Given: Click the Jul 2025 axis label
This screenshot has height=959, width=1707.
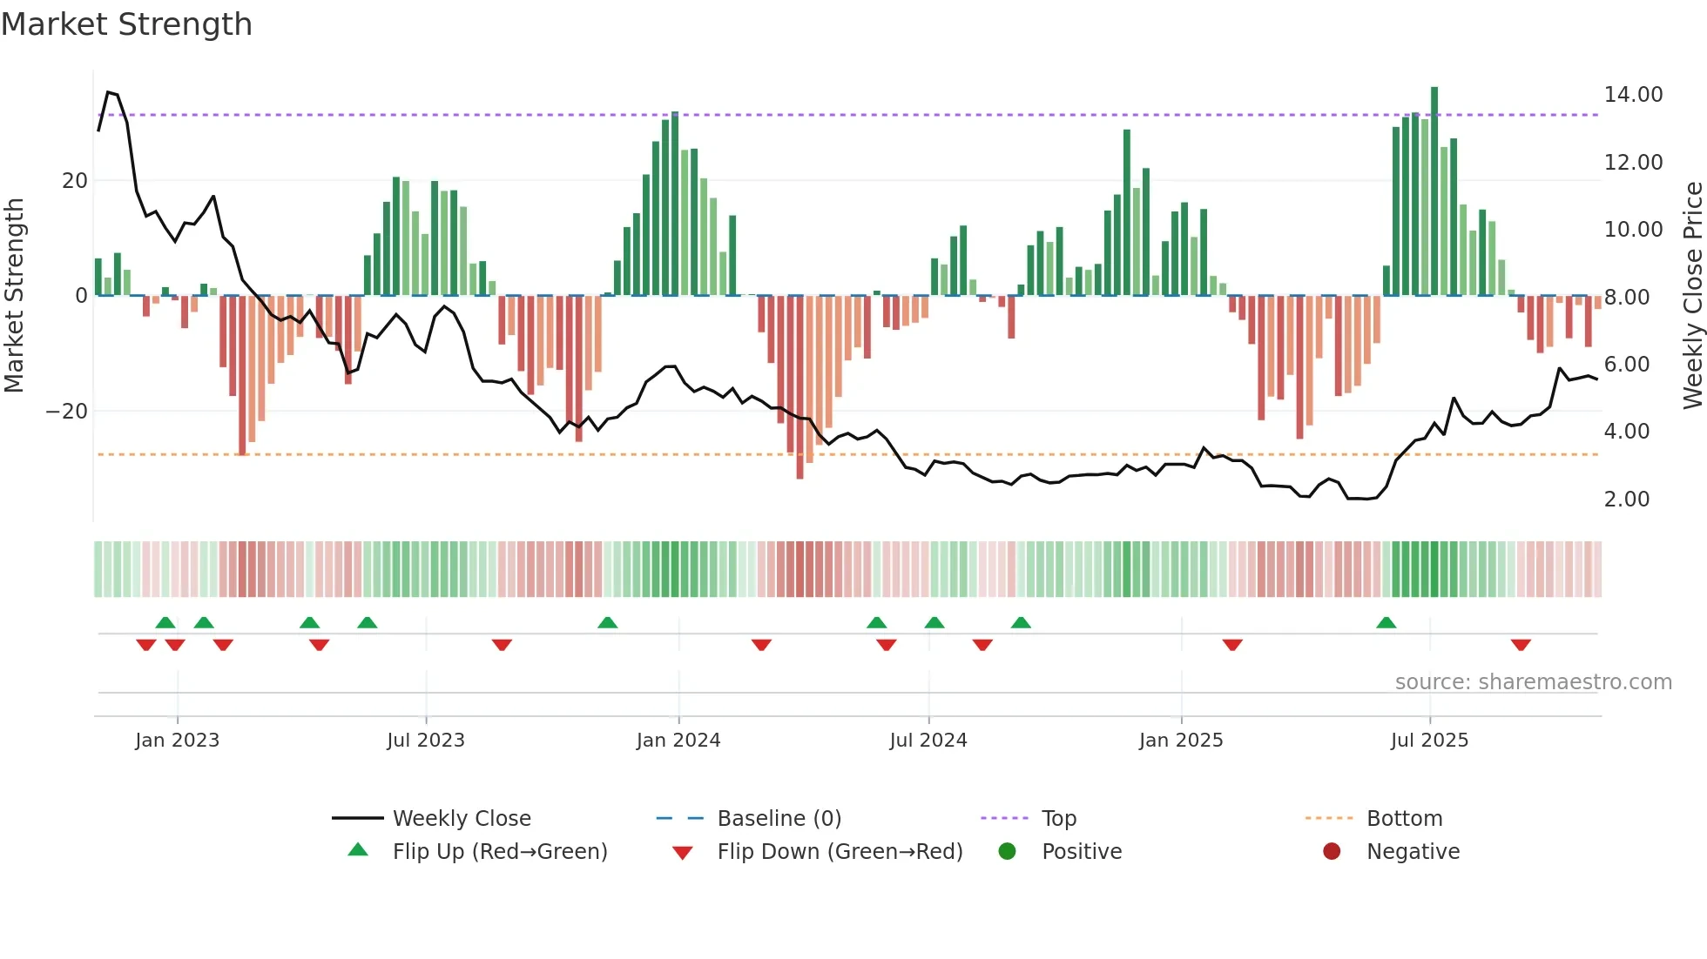Looking at the screenshot, I should 1429,740.
